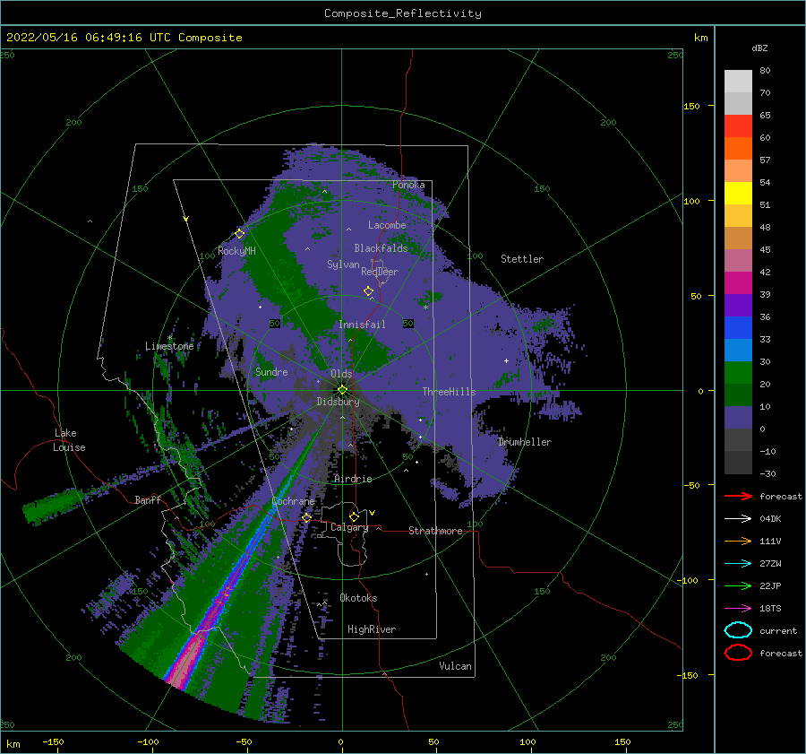The width and height of the screenshot is (806, 754).
Task: Click the yellow diamond marker near Cochrane
Action: [306, 517]
